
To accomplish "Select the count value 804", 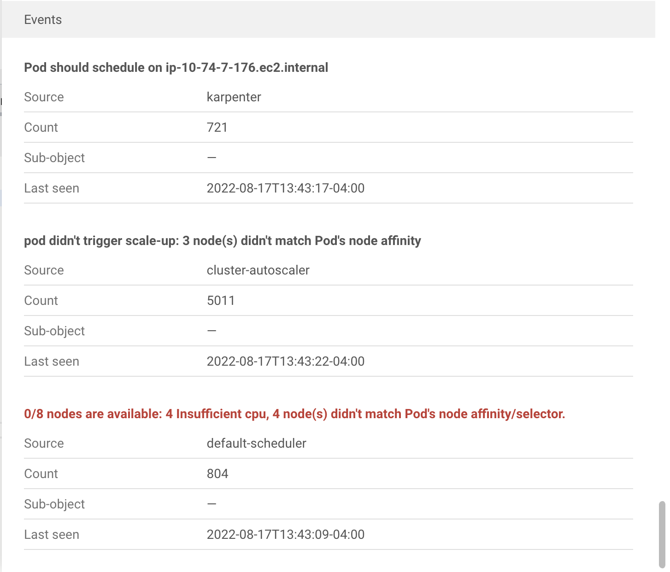I will (217, 473).
